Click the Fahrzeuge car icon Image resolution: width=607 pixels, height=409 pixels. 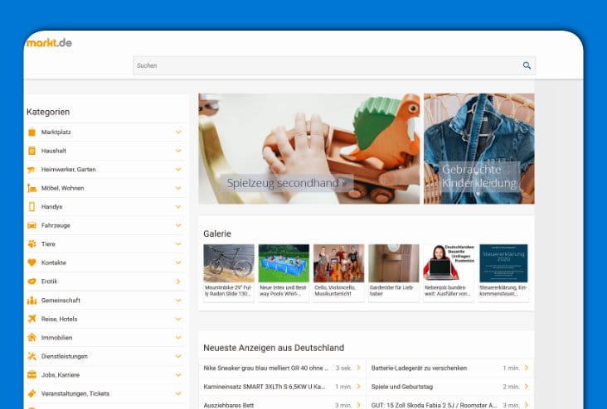32,225
